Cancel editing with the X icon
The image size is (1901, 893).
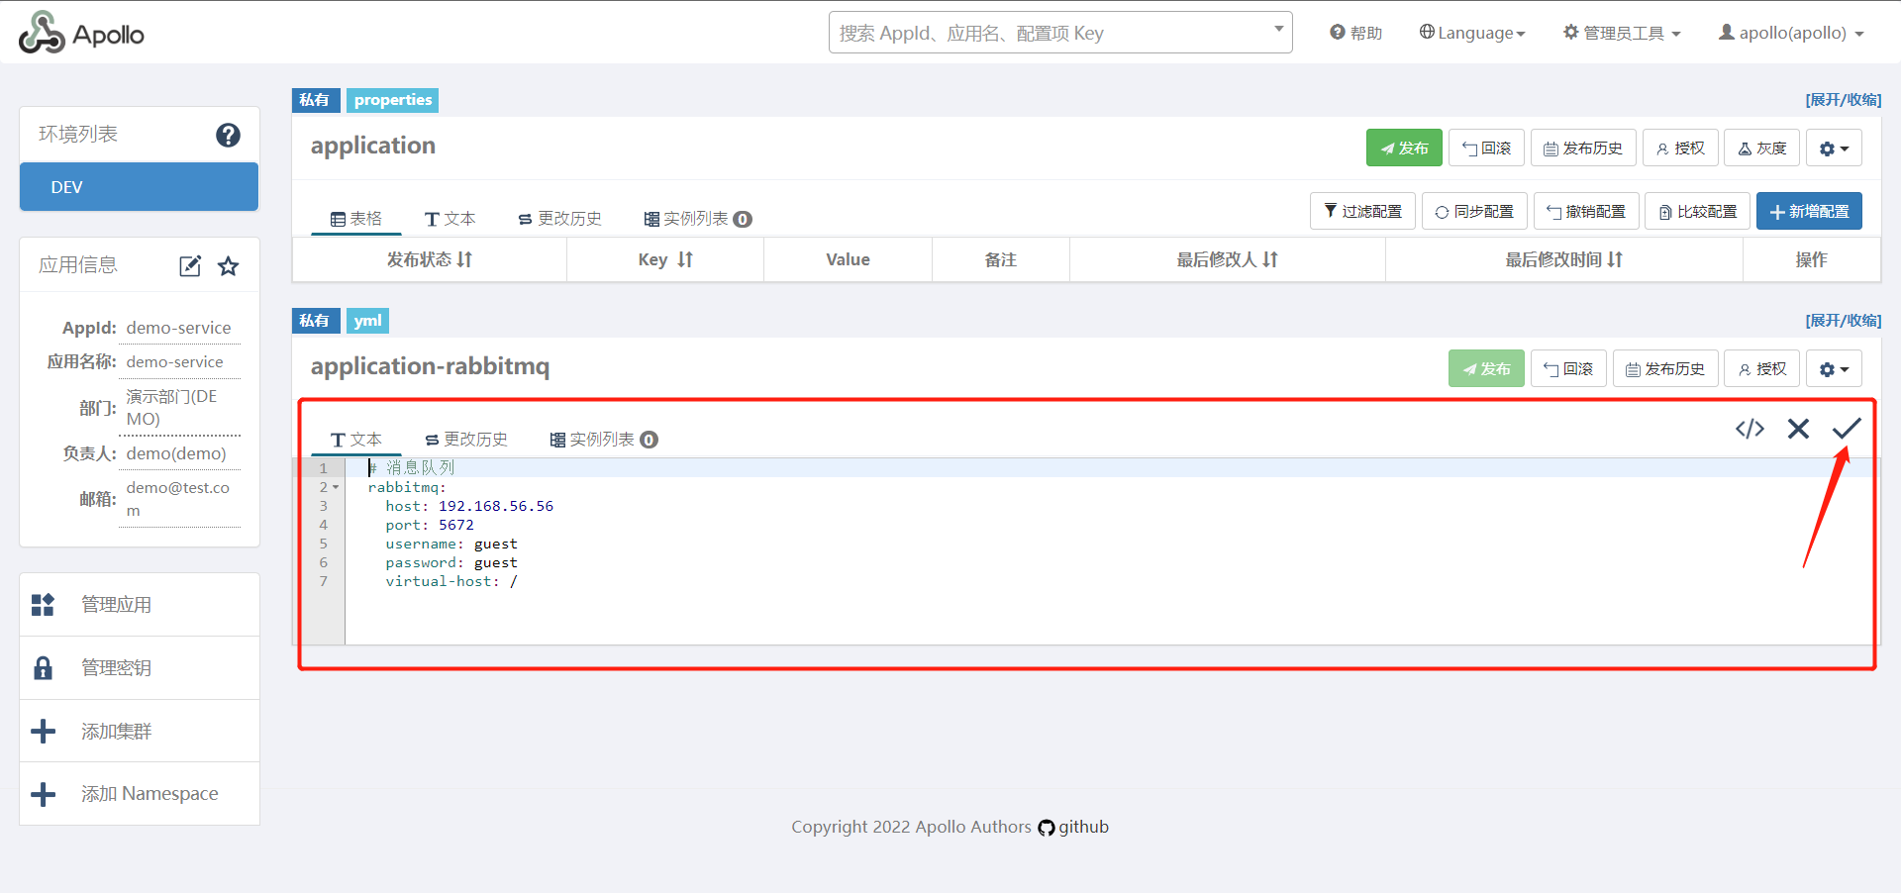[x=1798, y=429]
